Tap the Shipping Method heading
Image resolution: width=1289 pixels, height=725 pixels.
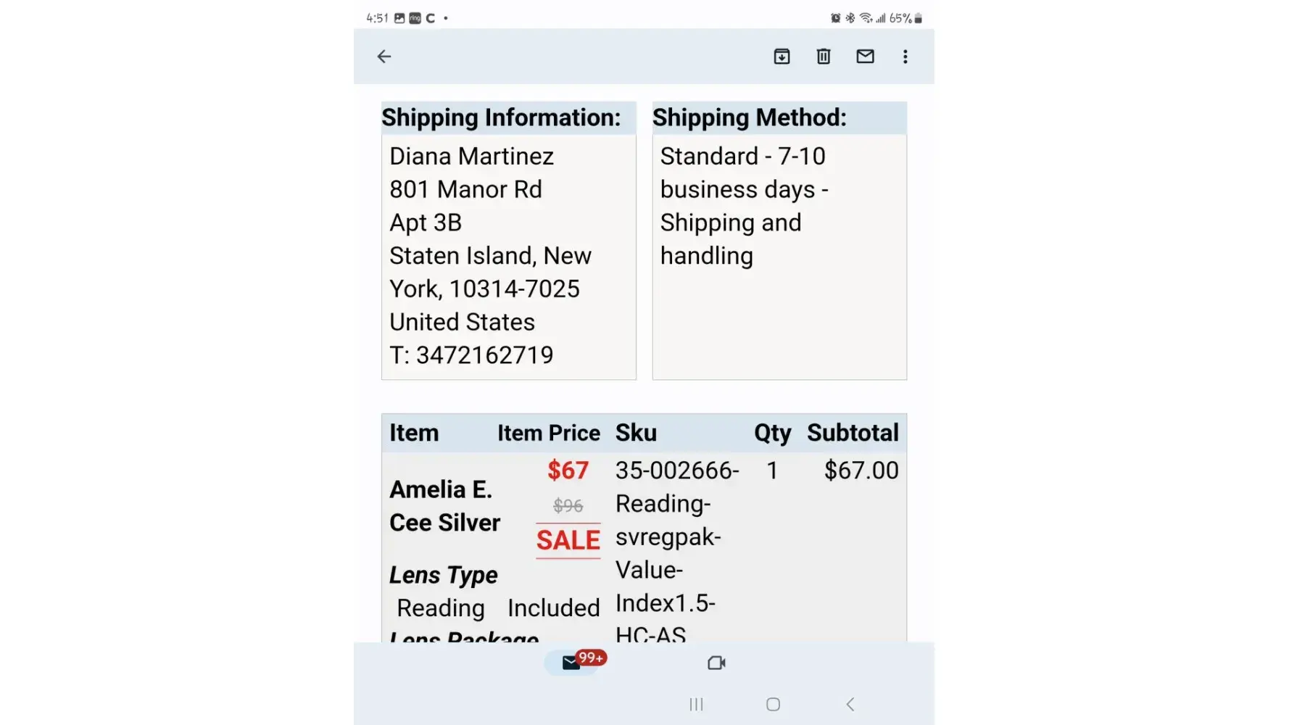749,117
